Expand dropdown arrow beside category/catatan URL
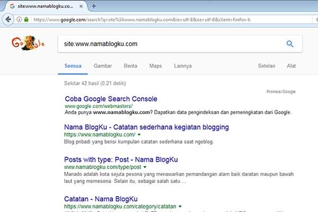 180,207
